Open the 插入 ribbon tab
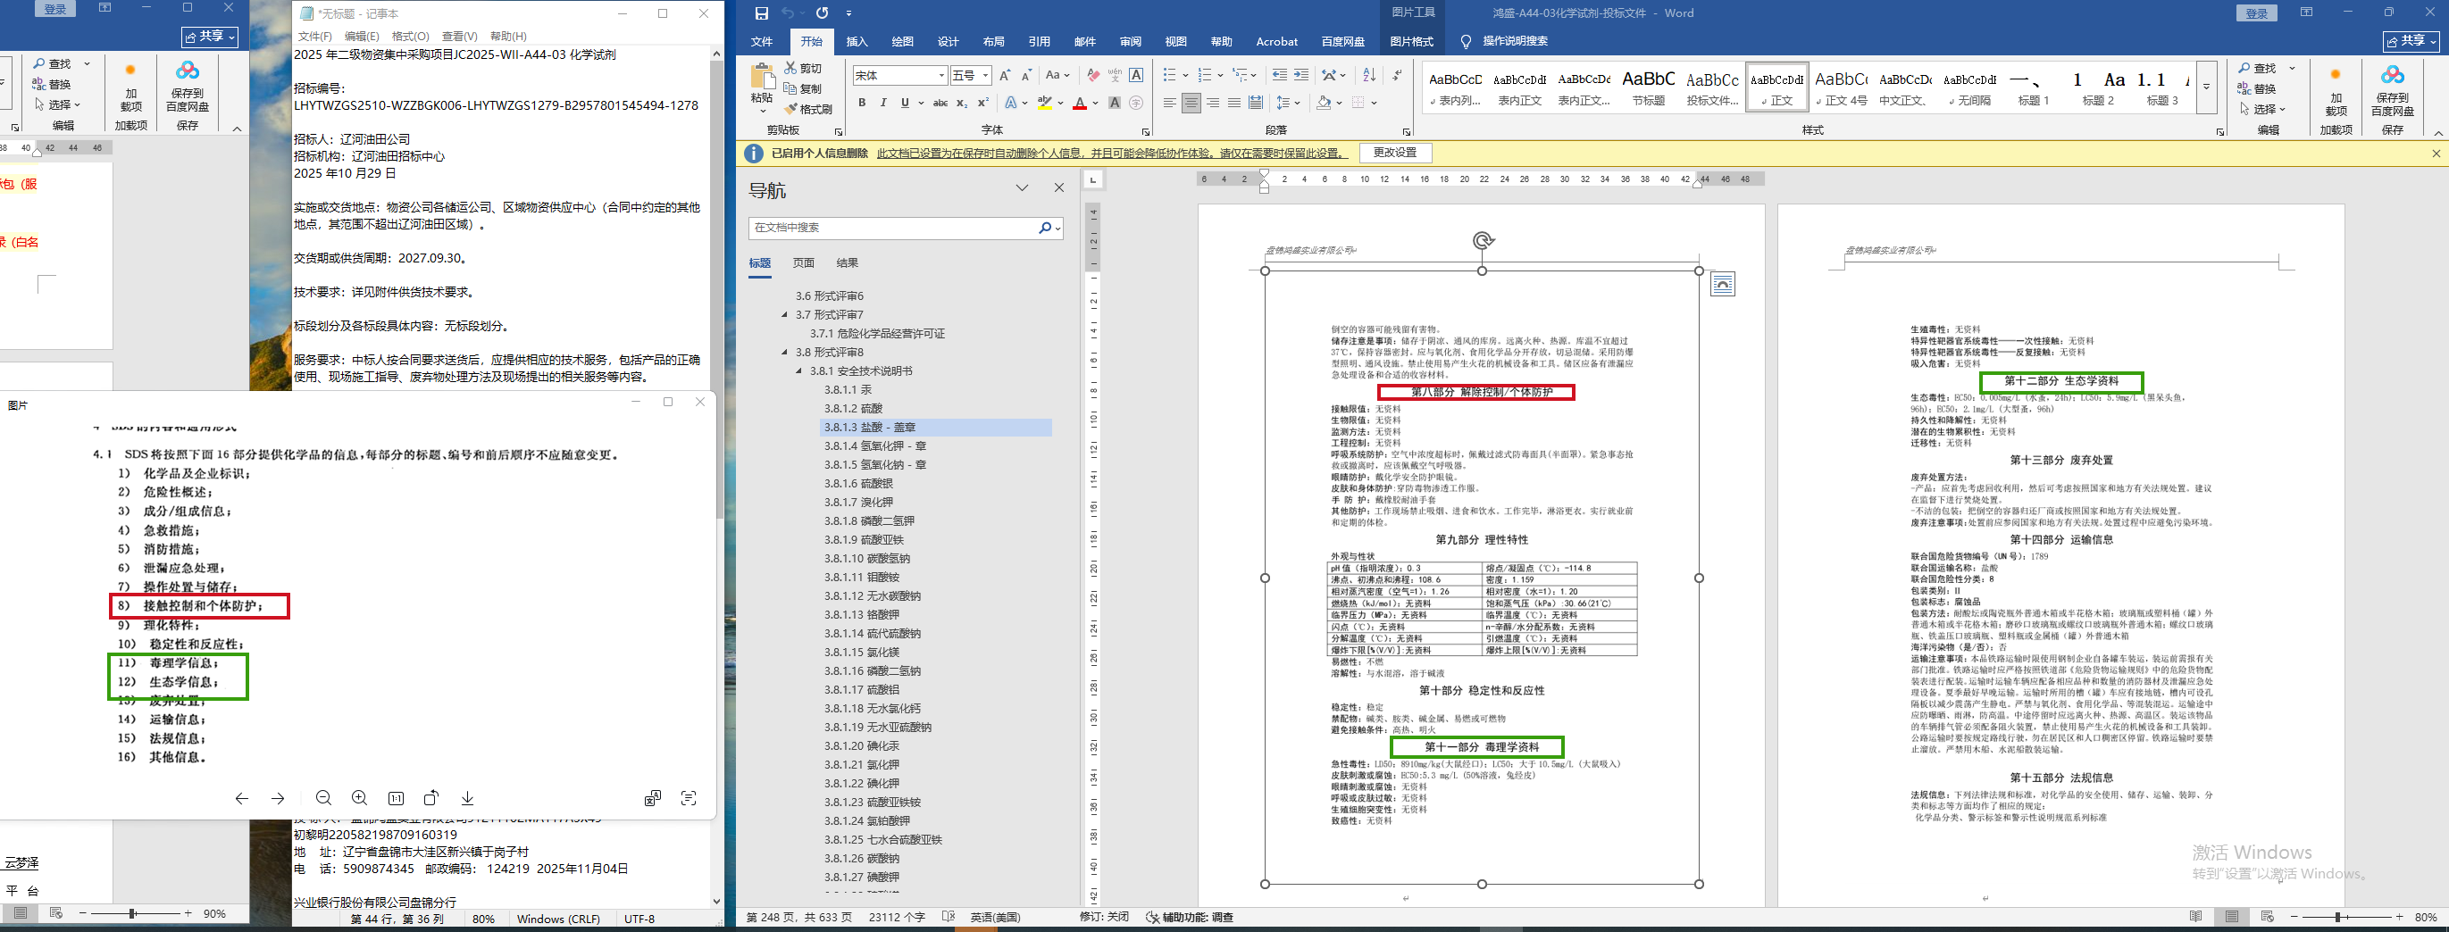 [x=857, y=42]
